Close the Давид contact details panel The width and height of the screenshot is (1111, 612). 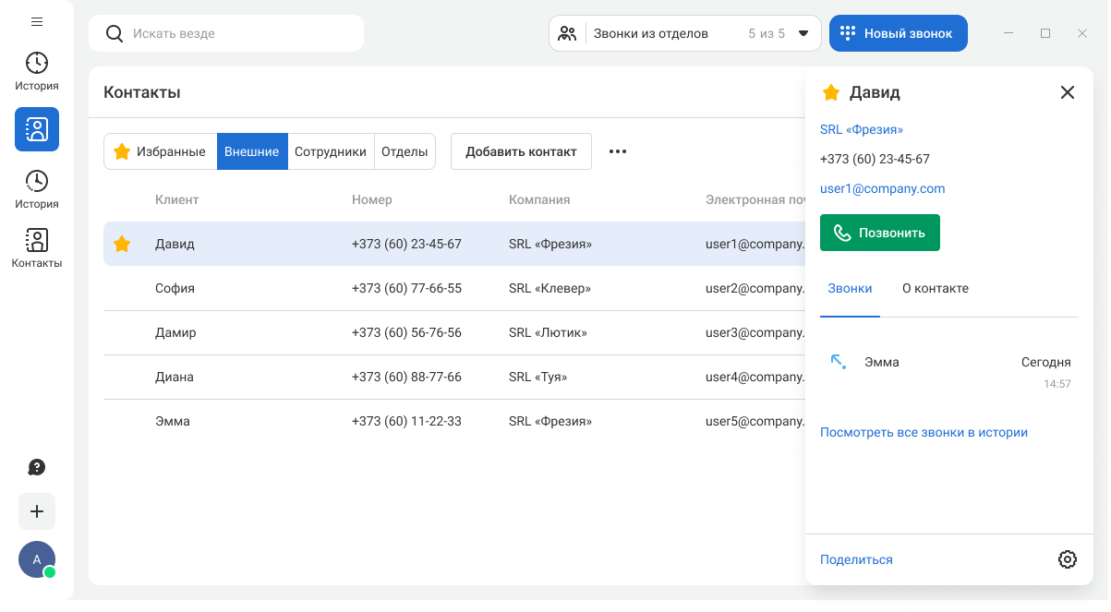1068,92
